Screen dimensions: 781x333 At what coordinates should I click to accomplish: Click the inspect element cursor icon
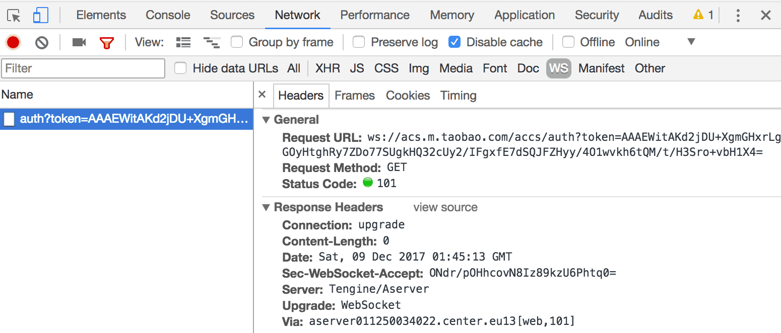[x=14, y=16]
